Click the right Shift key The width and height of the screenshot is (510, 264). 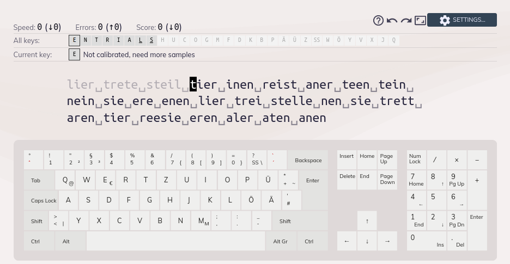coord(300,221)
